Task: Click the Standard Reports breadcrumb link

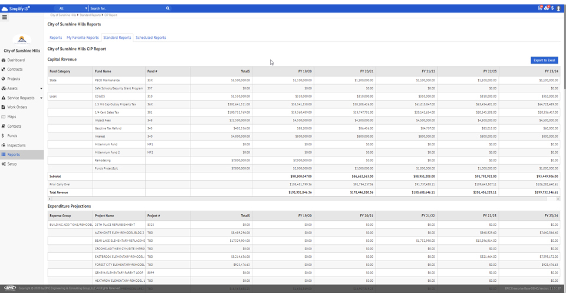Action: (x=90, y=15)
